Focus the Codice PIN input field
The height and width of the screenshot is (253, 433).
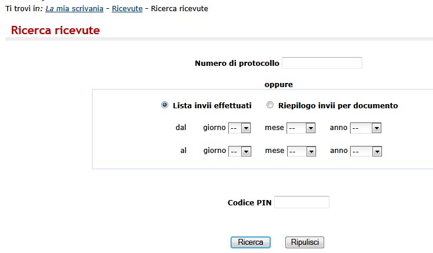(x=301, y=202)
